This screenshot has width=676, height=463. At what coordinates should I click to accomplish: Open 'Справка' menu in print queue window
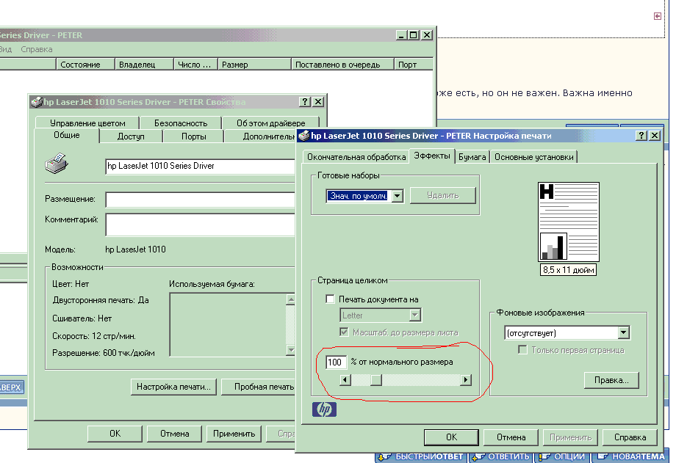(37, 49)
